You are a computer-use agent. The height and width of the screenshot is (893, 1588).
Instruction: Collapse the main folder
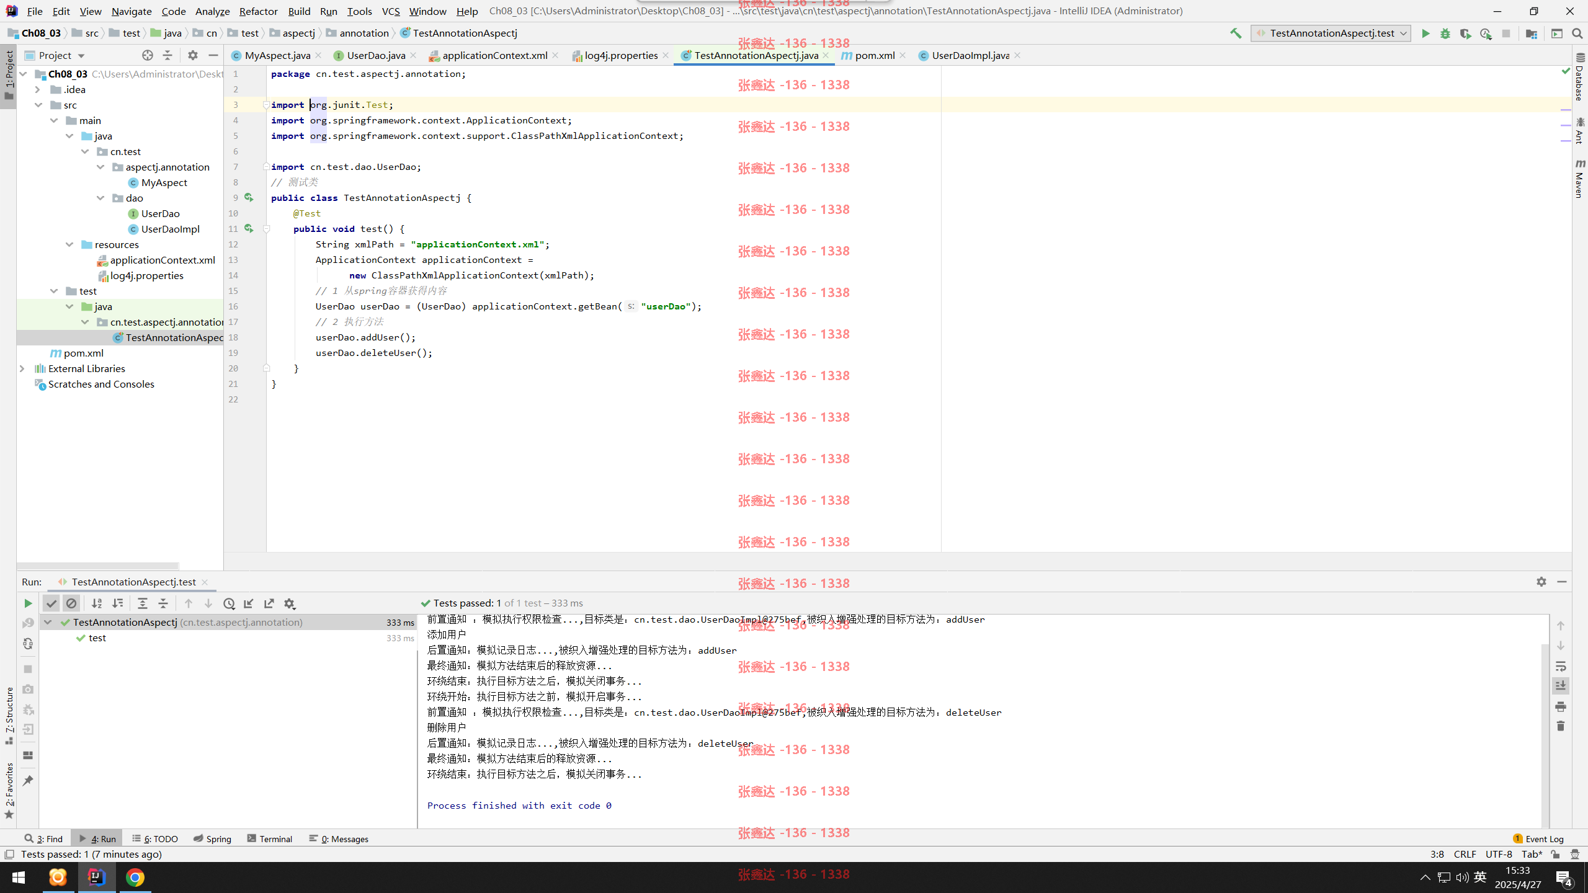[55, 121]
